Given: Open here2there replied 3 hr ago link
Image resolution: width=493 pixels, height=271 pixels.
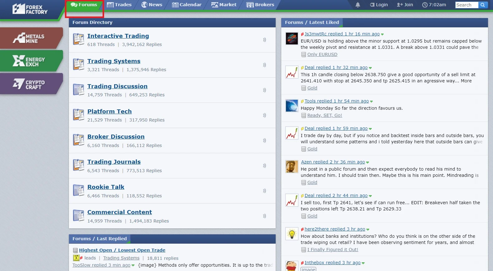Looking at the screenshot, I should click(335, 229).
